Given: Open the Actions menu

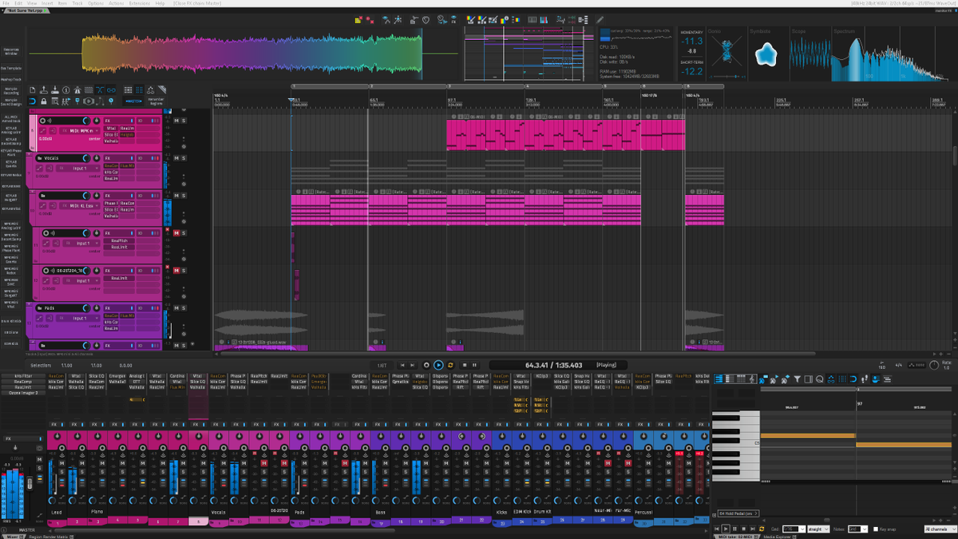Looking at the screenshot, I should pos(117,3).
